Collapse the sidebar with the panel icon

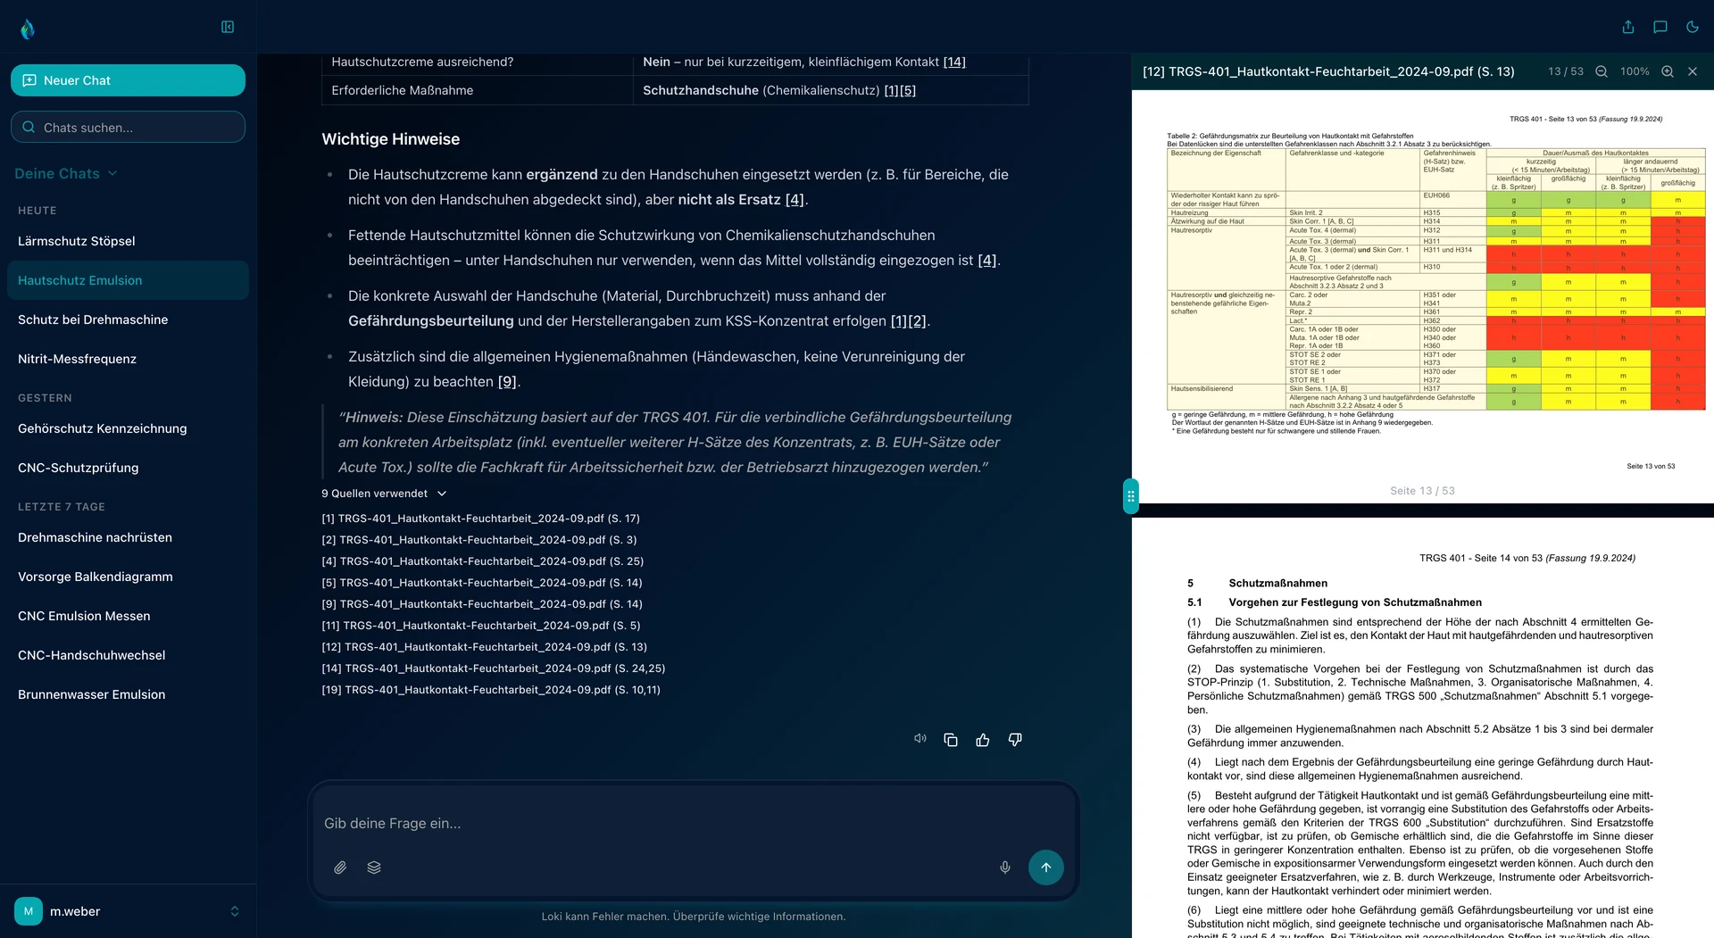point(228,27)
